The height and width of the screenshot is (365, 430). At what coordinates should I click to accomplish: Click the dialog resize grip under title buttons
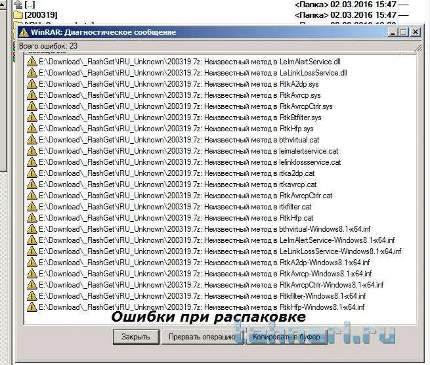pos(418,48)
